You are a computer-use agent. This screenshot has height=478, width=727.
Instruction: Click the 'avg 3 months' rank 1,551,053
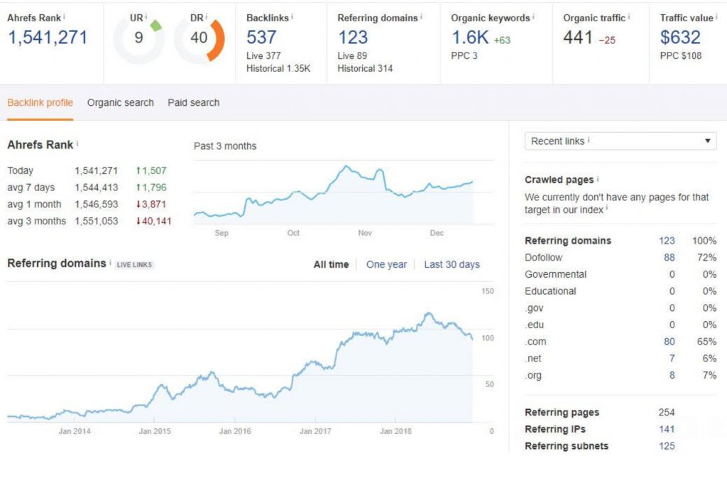pos(97,221)
